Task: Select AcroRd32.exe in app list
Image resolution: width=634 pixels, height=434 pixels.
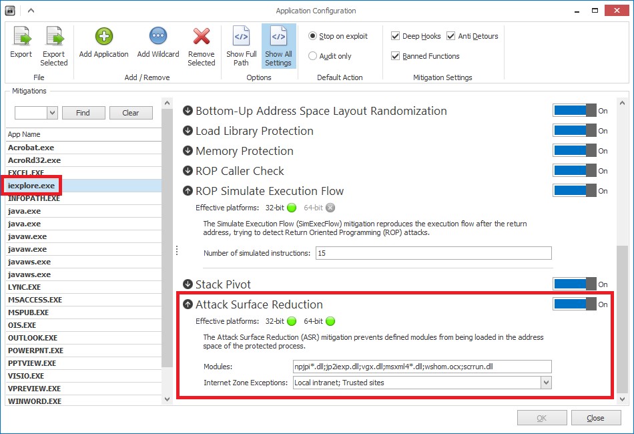Action: (83, 160)
